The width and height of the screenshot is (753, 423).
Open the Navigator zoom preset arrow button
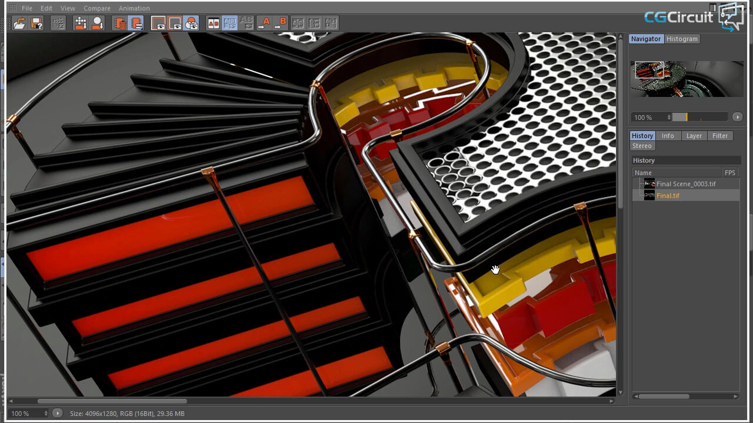(x=737, y=117)
